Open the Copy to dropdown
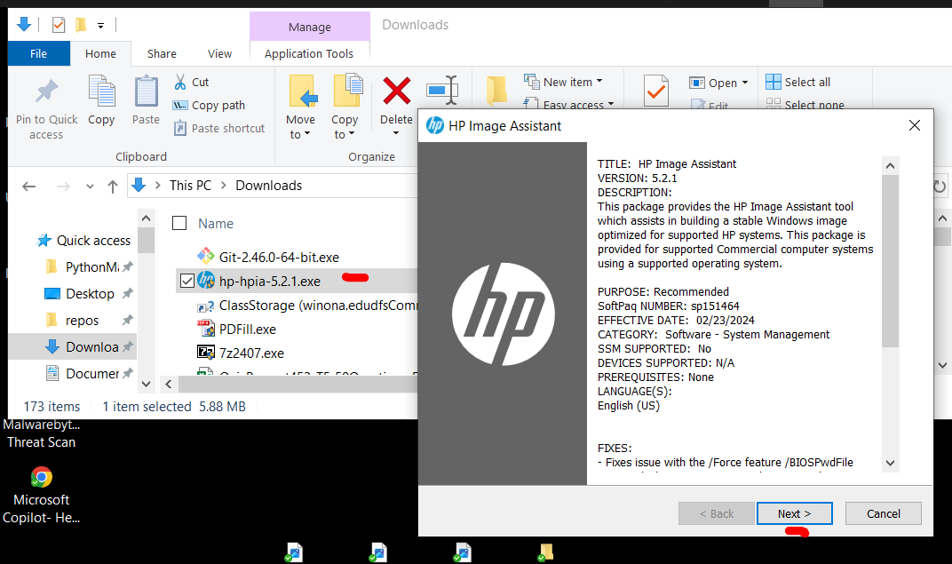This screenshot has height=564, width=952. point(345,127)
